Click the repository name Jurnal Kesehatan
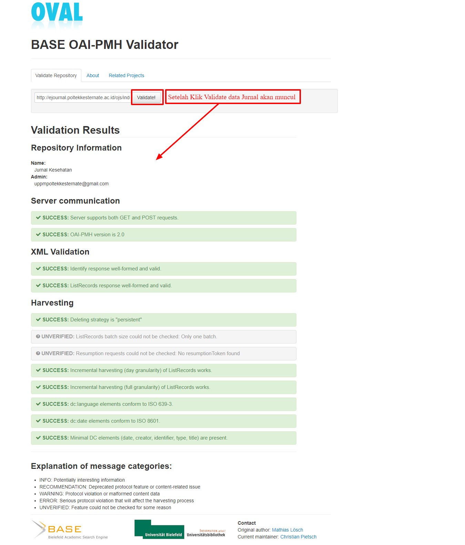The height and width of the screenshot is (545, 465). click(x=53, y=170)
